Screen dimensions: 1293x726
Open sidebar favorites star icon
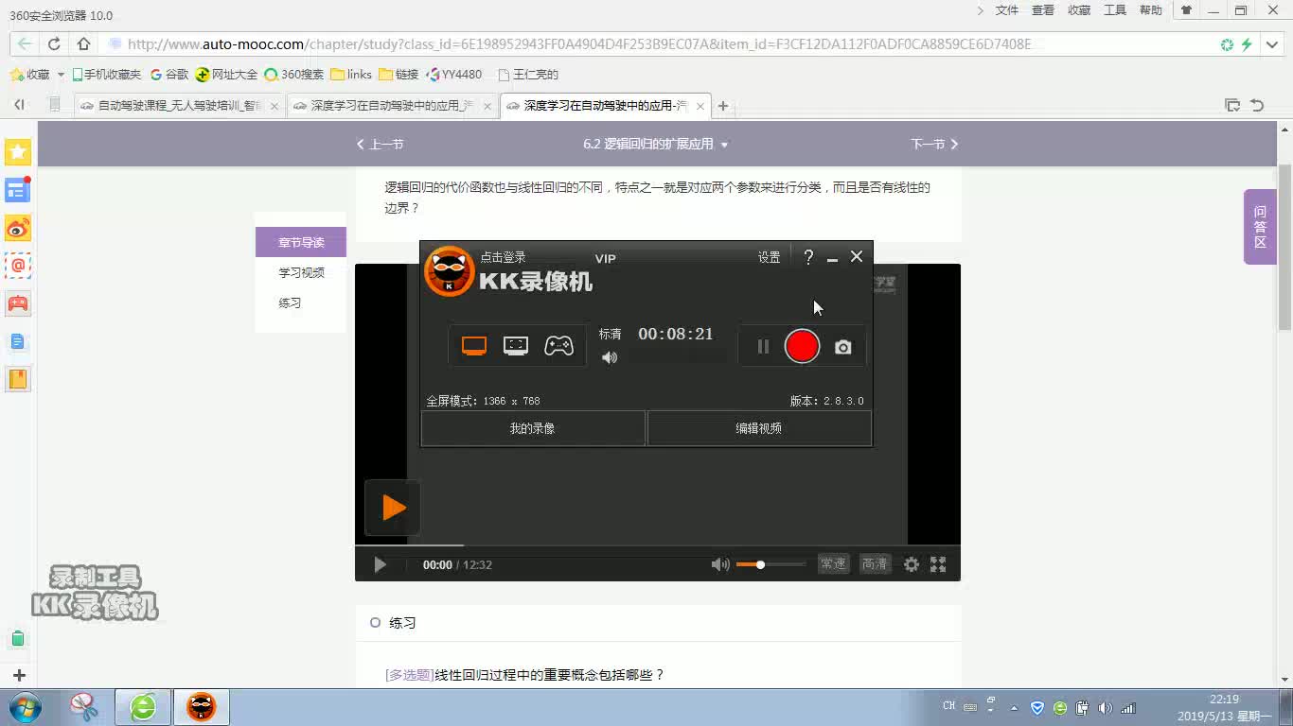tap(18, 152)
